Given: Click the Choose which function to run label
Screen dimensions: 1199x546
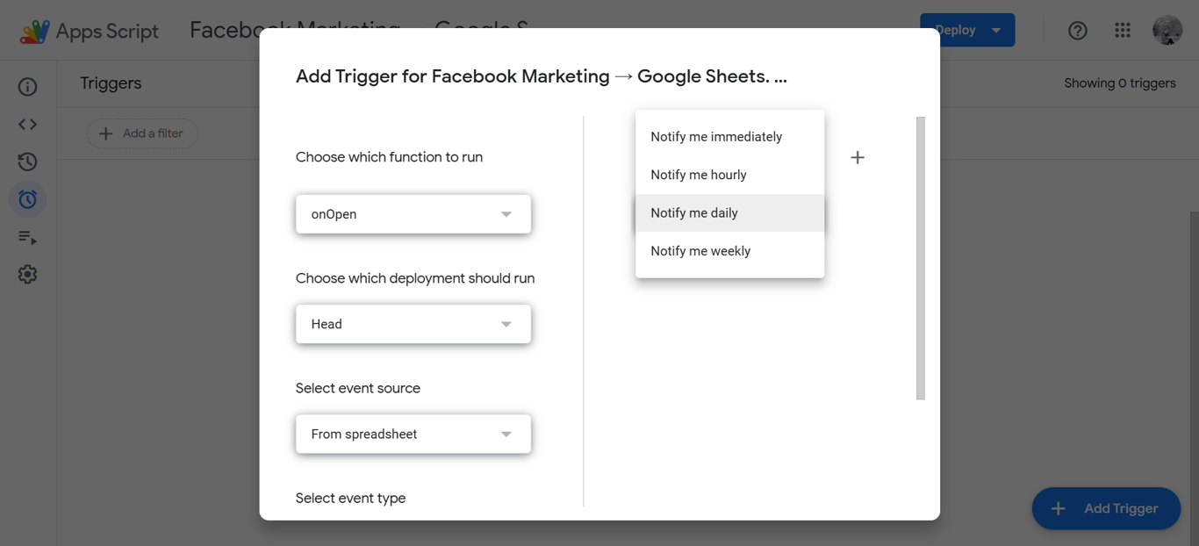Looking at the screenshot, I should point(389,157).
